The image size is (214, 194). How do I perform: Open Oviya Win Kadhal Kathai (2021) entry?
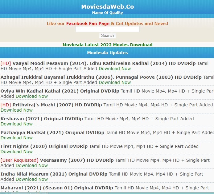[60, 91]
